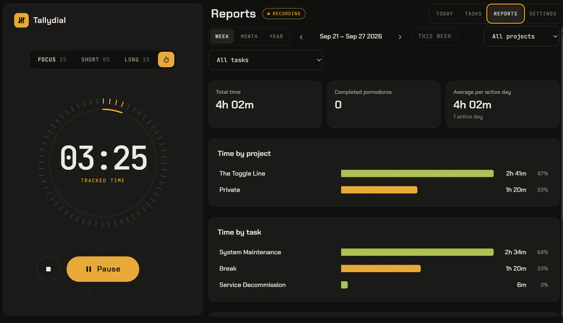Open the All tasks dropdown
The height and width of the screenshot is (323, 563).
coord(265,60)
